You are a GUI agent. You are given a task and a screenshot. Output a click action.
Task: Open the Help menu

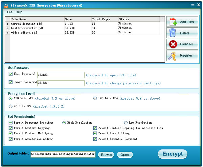coord(19,12)
